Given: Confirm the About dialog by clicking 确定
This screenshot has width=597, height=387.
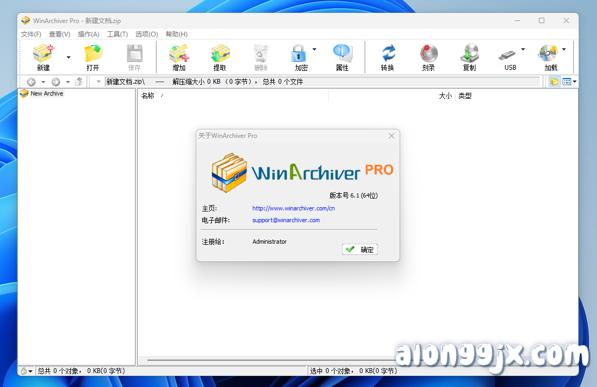Looking at the screenshot, I should (359, 249).
